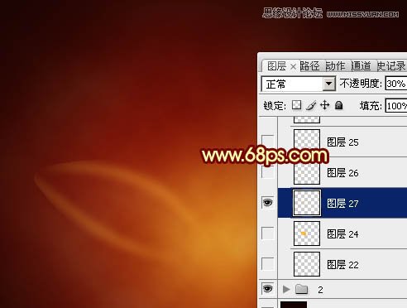The image size is (407, 308).
Task: Click the folder icon of group 2
Action: pos(301,289)
